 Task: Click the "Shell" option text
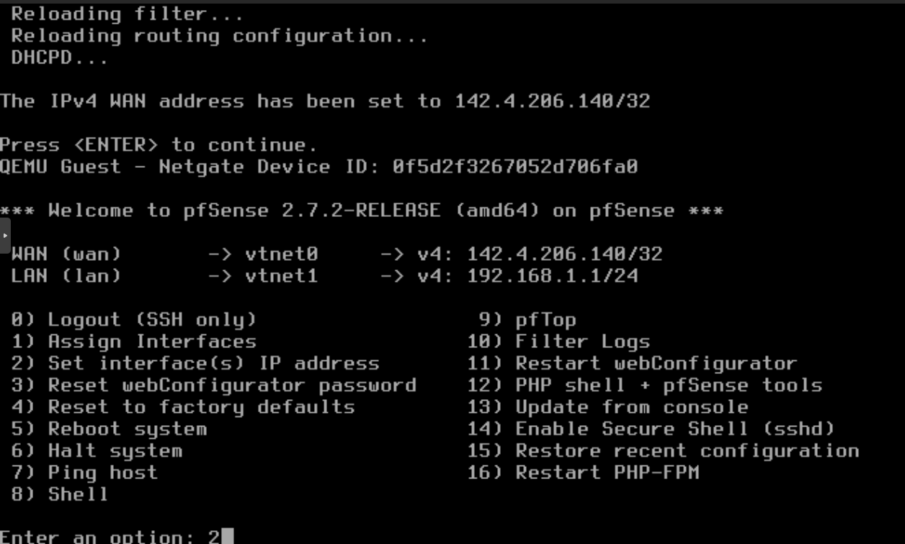[78, 494]
